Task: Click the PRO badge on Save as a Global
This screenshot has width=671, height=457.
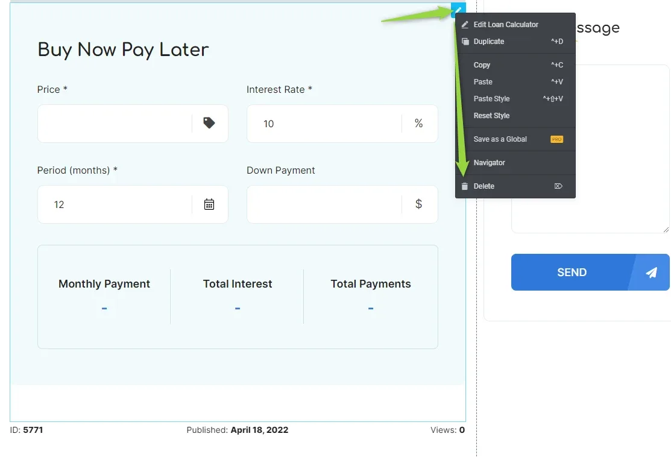Action: pyautogui.click(x=556, y=139)
